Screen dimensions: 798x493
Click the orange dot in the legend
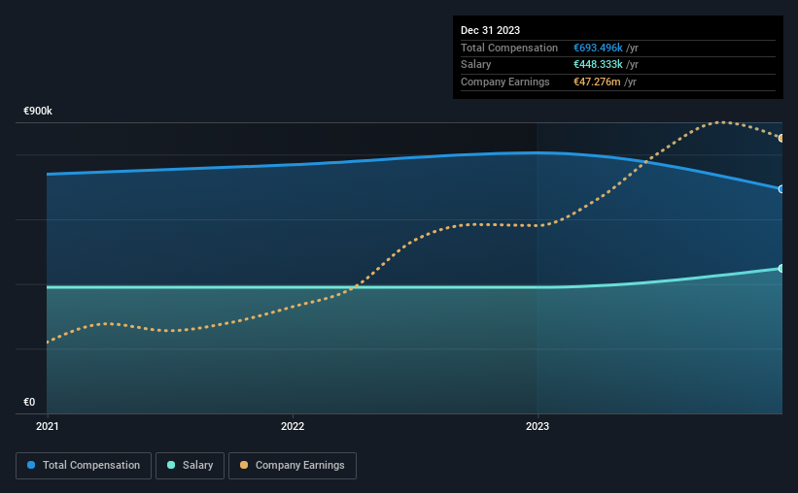pos(244,465)
